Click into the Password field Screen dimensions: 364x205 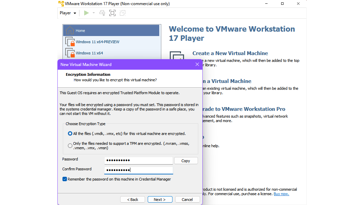click(x=138, y=160)
